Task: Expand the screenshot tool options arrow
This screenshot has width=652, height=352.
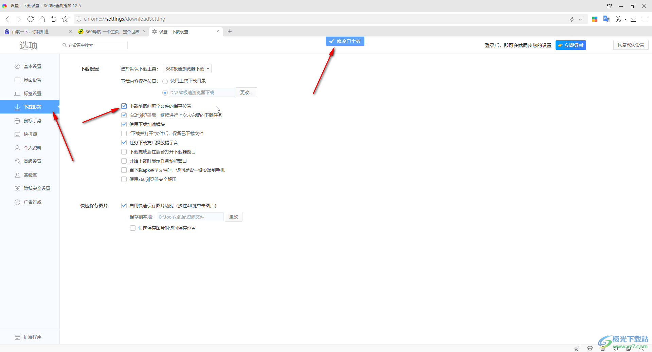Action: (x=625, y=19)
